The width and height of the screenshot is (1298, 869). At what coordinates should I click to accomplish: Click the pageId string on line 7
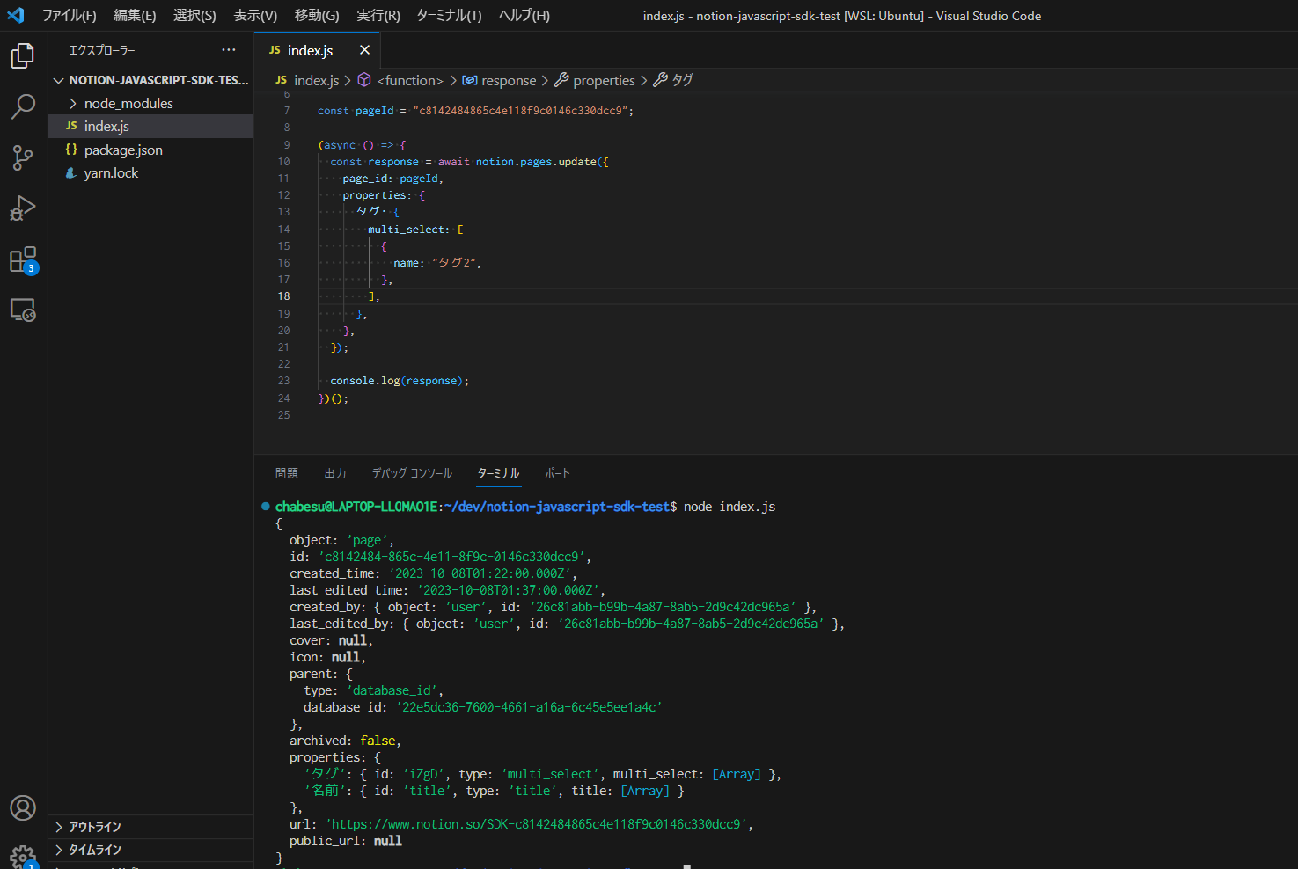click(x=520, y=111)
